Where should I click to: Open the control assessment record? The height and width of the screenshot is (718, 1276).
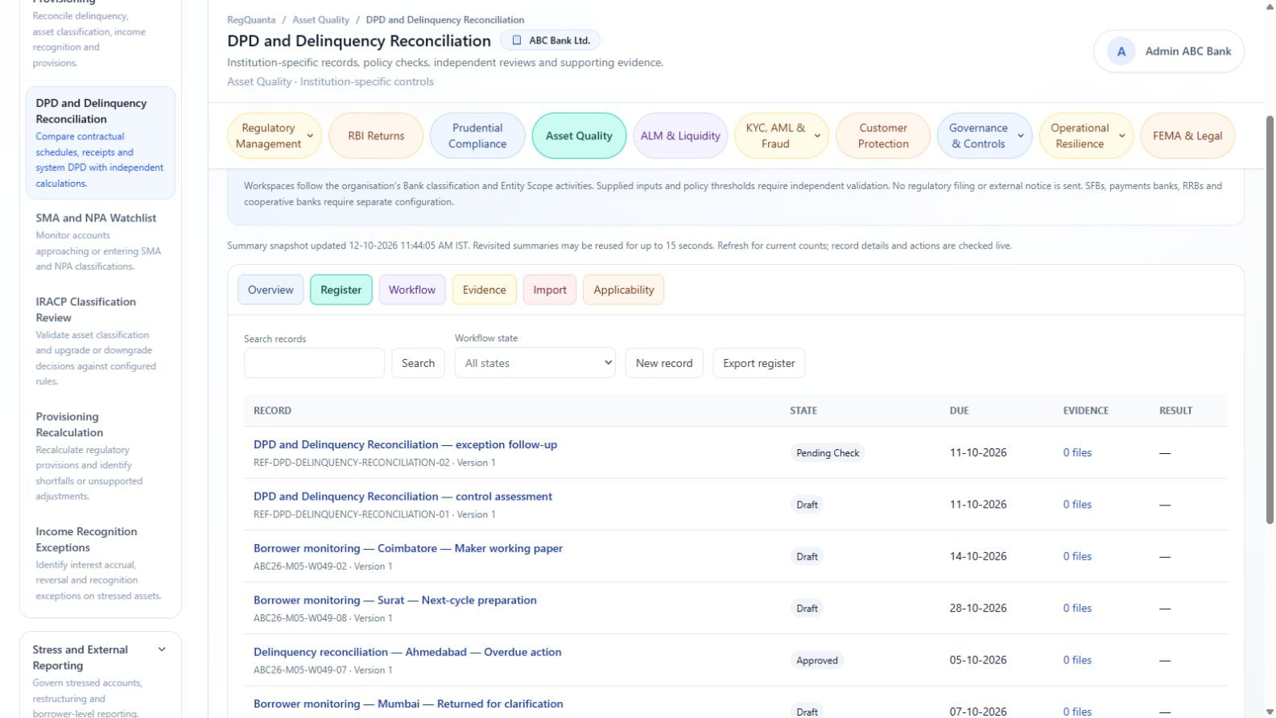403,497
